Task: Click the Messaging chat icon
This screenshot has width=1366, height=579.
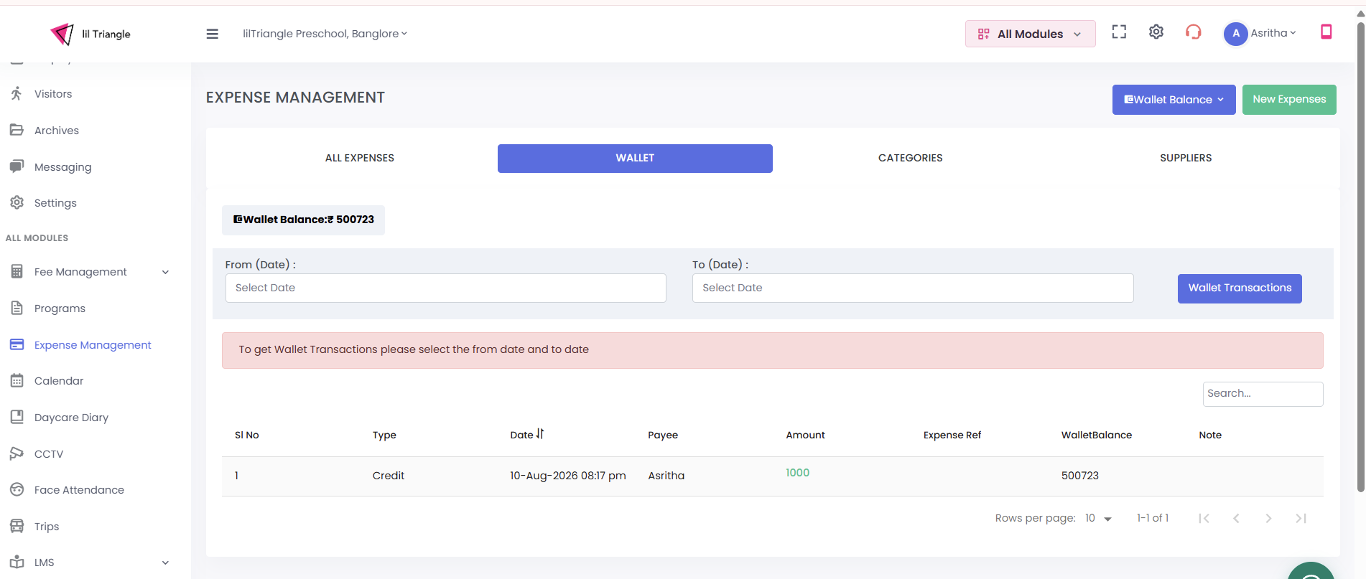Action: tap(17, 166)
